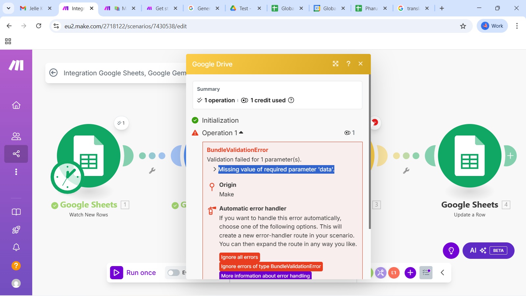Click the scenario title Integration Google Sheets
Viewport: 526px width, 296px height.
pos(125,73)
